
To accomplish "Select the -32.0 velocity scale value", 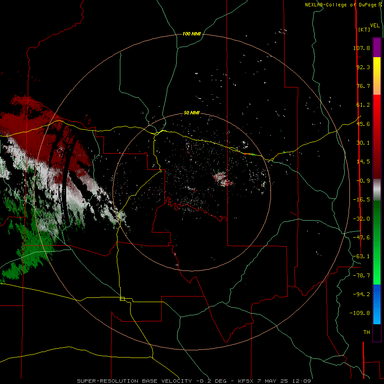I will [361, 219].
